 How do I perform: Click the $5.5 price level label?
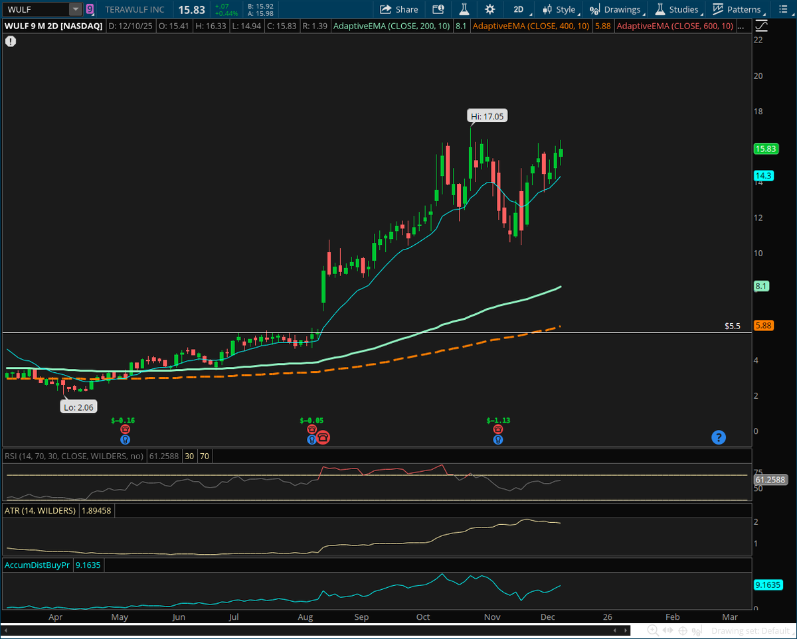732,326
